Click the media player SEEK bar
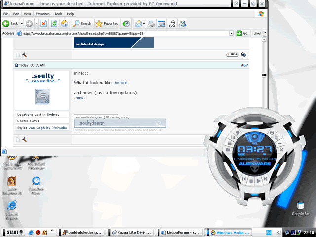316x237 pixels. (254, 154)
